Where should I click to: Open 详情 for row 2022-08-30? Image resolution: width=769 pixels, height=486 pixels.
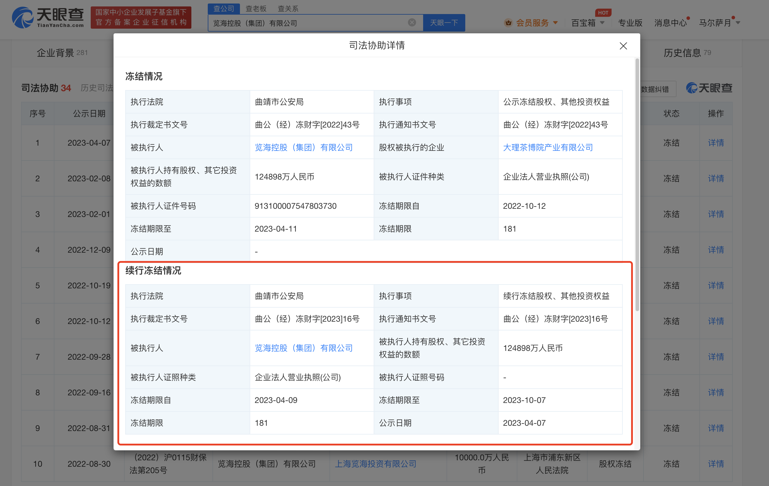coord(716,464)
